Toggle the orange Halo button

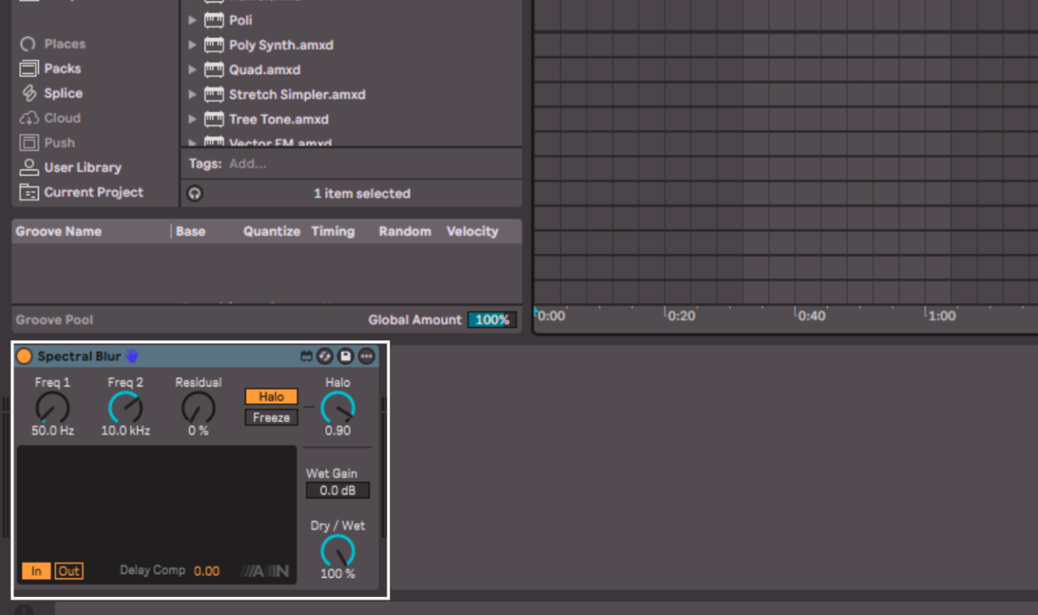pos(272,396)
